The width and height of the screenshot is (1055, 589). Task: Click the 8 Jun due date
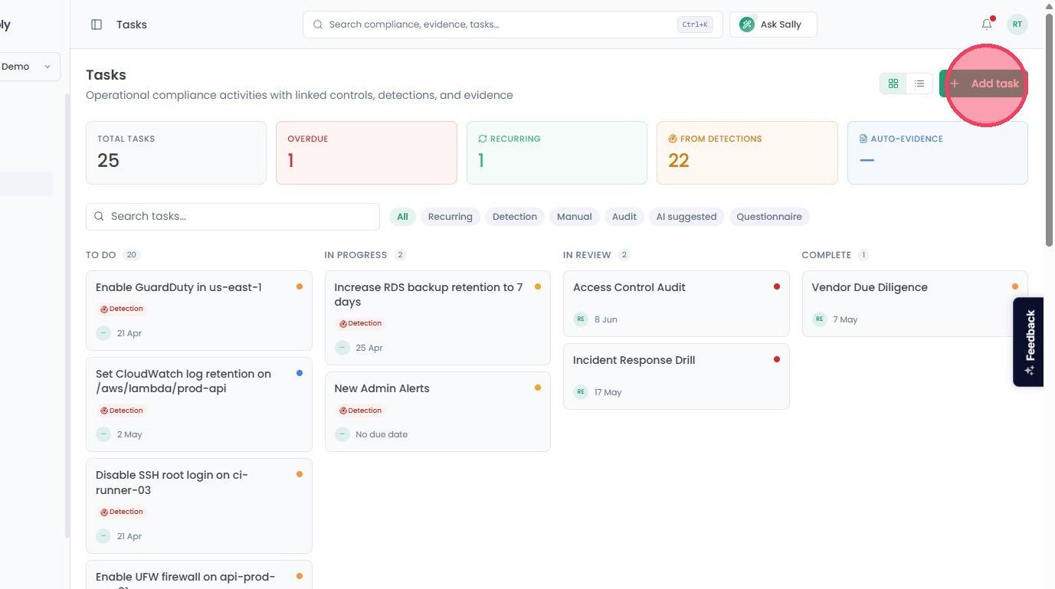pos(606,319)
